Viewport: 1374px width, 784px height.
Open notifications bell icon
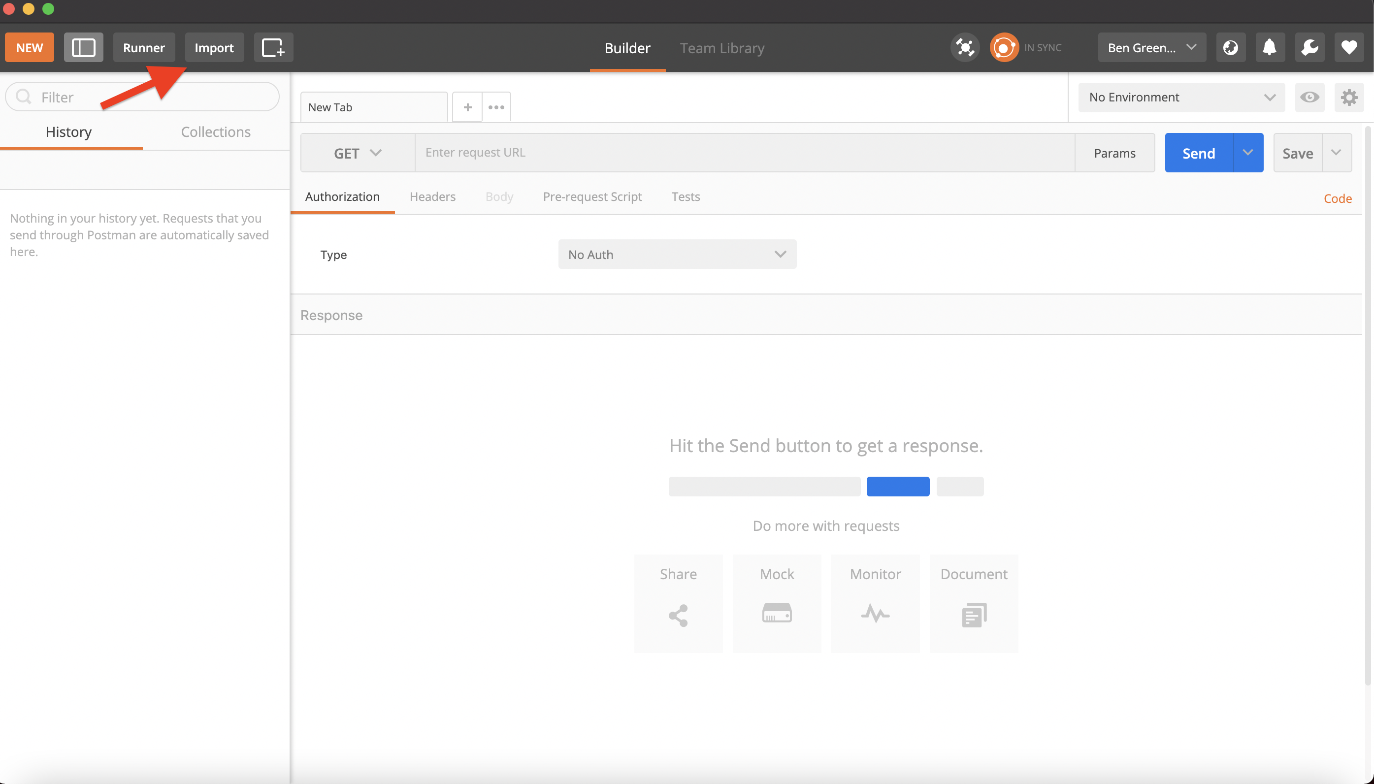1270,48
